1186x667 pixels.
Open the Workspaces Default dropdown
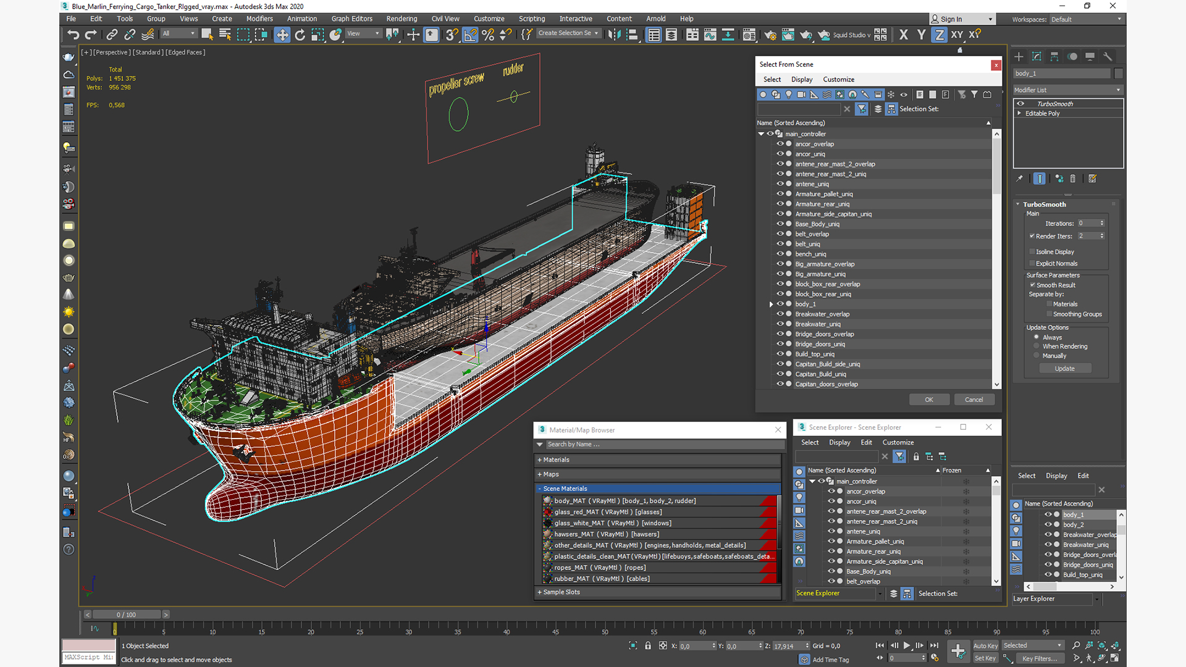pos(1086,19)
